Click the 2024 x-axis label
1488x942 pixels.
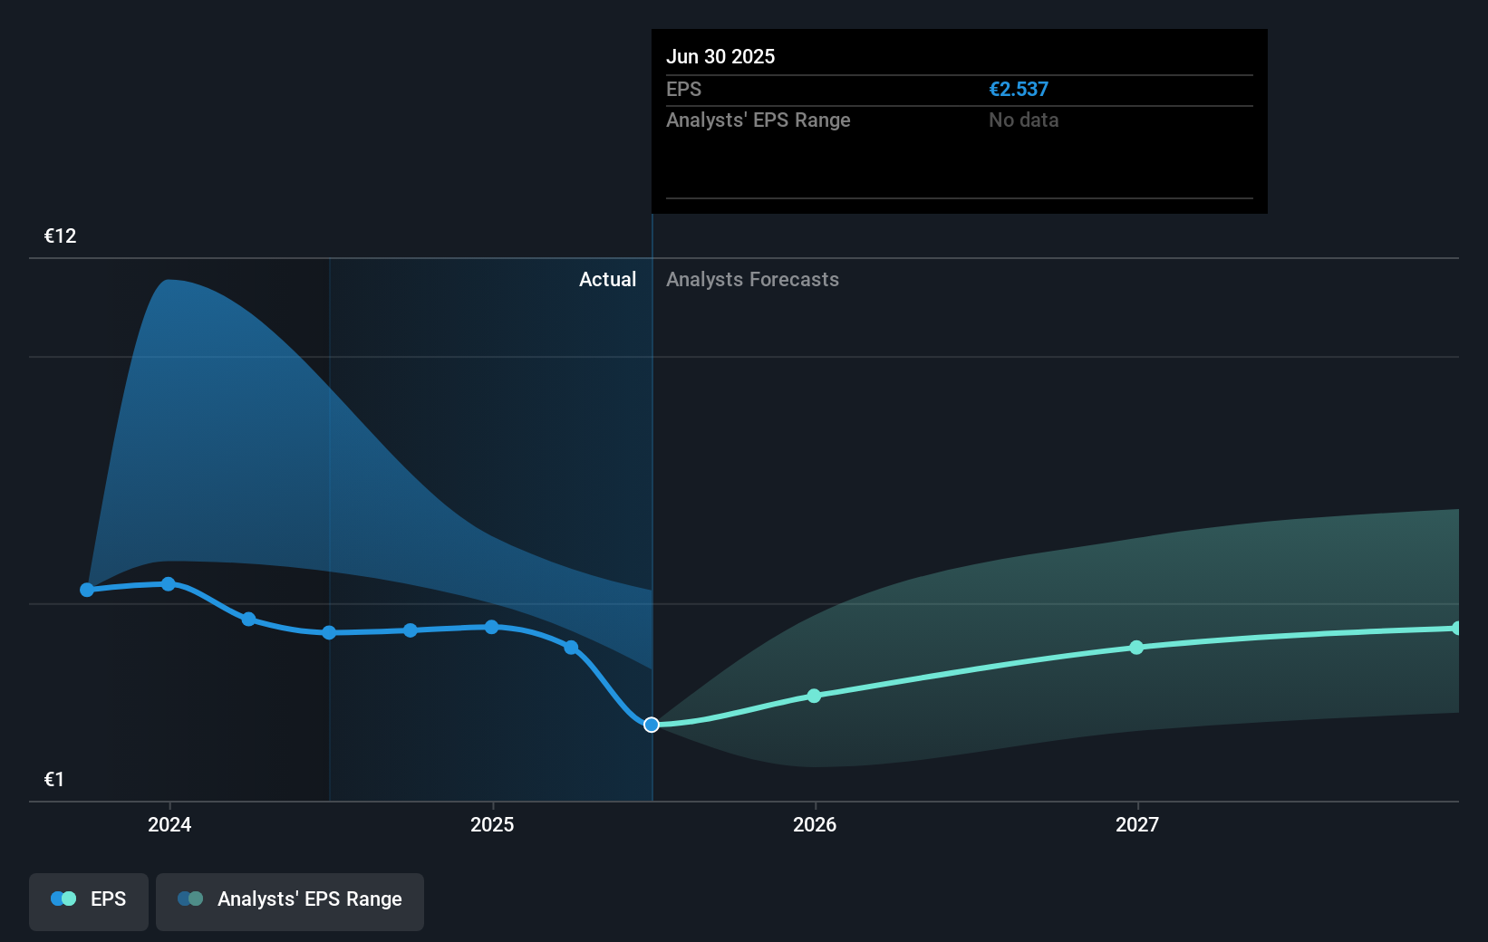(x=169, y=824)
